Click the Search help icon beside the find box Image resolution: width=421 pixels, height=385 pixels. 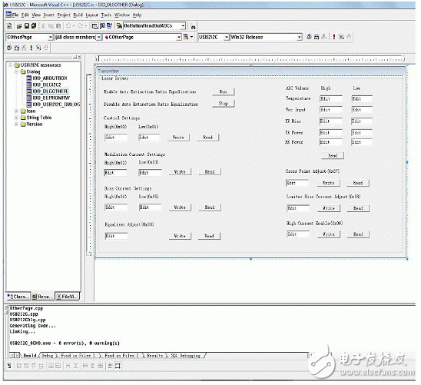coord(193,26)
